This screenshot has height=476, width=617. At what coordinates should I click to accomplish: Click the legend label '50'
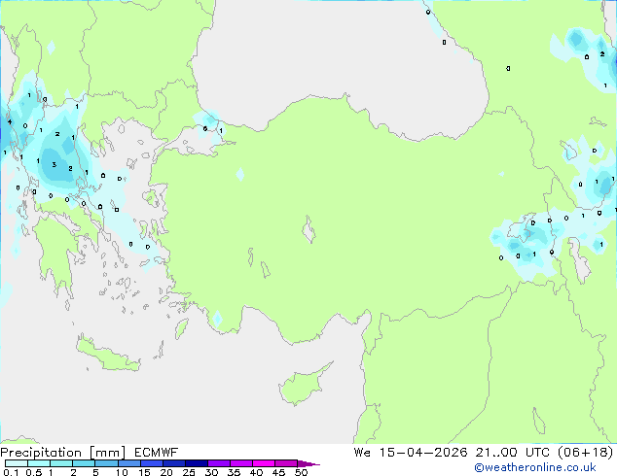click(x=301, y=472)
